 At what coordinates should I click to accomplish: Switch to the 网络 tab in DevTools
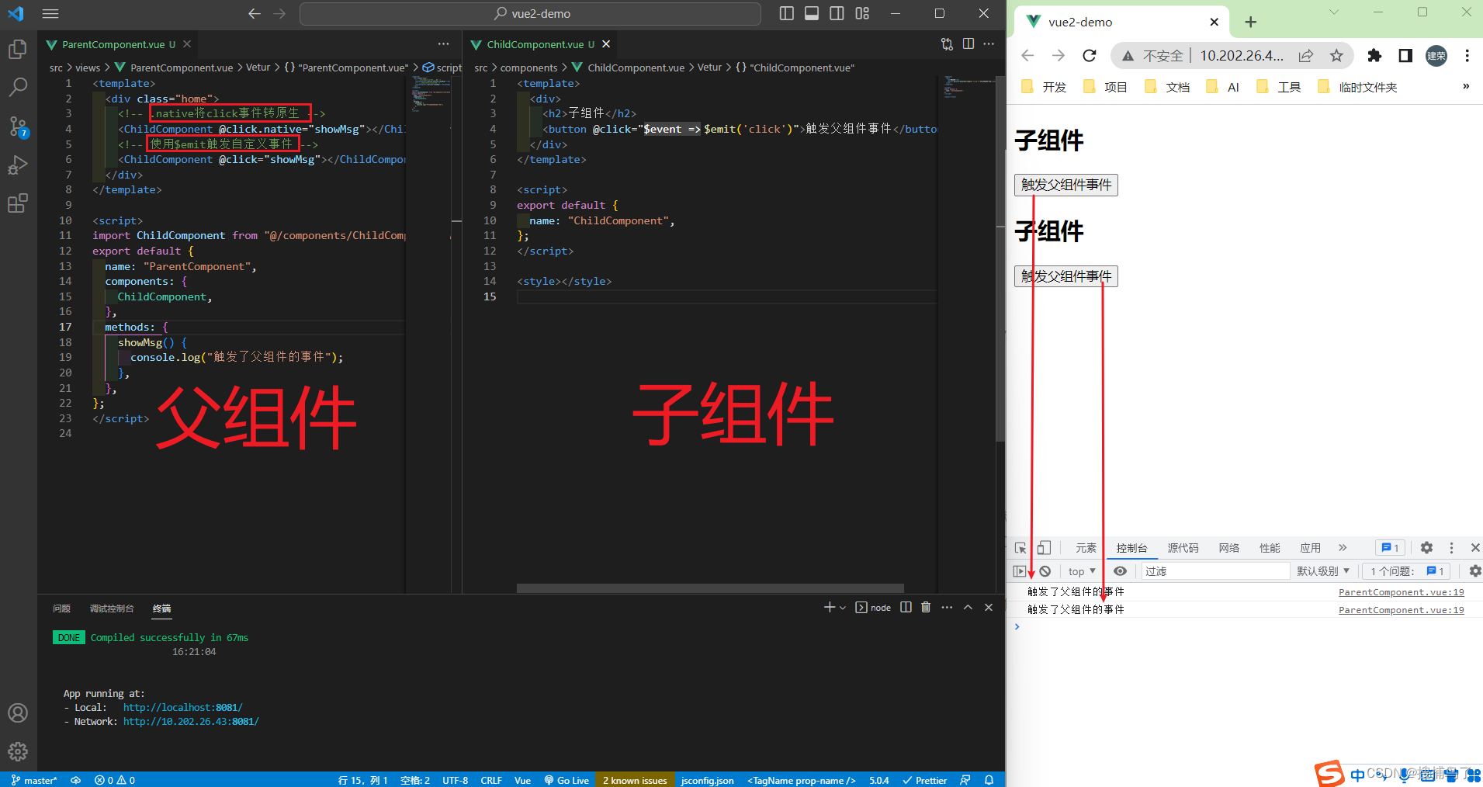(1228, 547)
